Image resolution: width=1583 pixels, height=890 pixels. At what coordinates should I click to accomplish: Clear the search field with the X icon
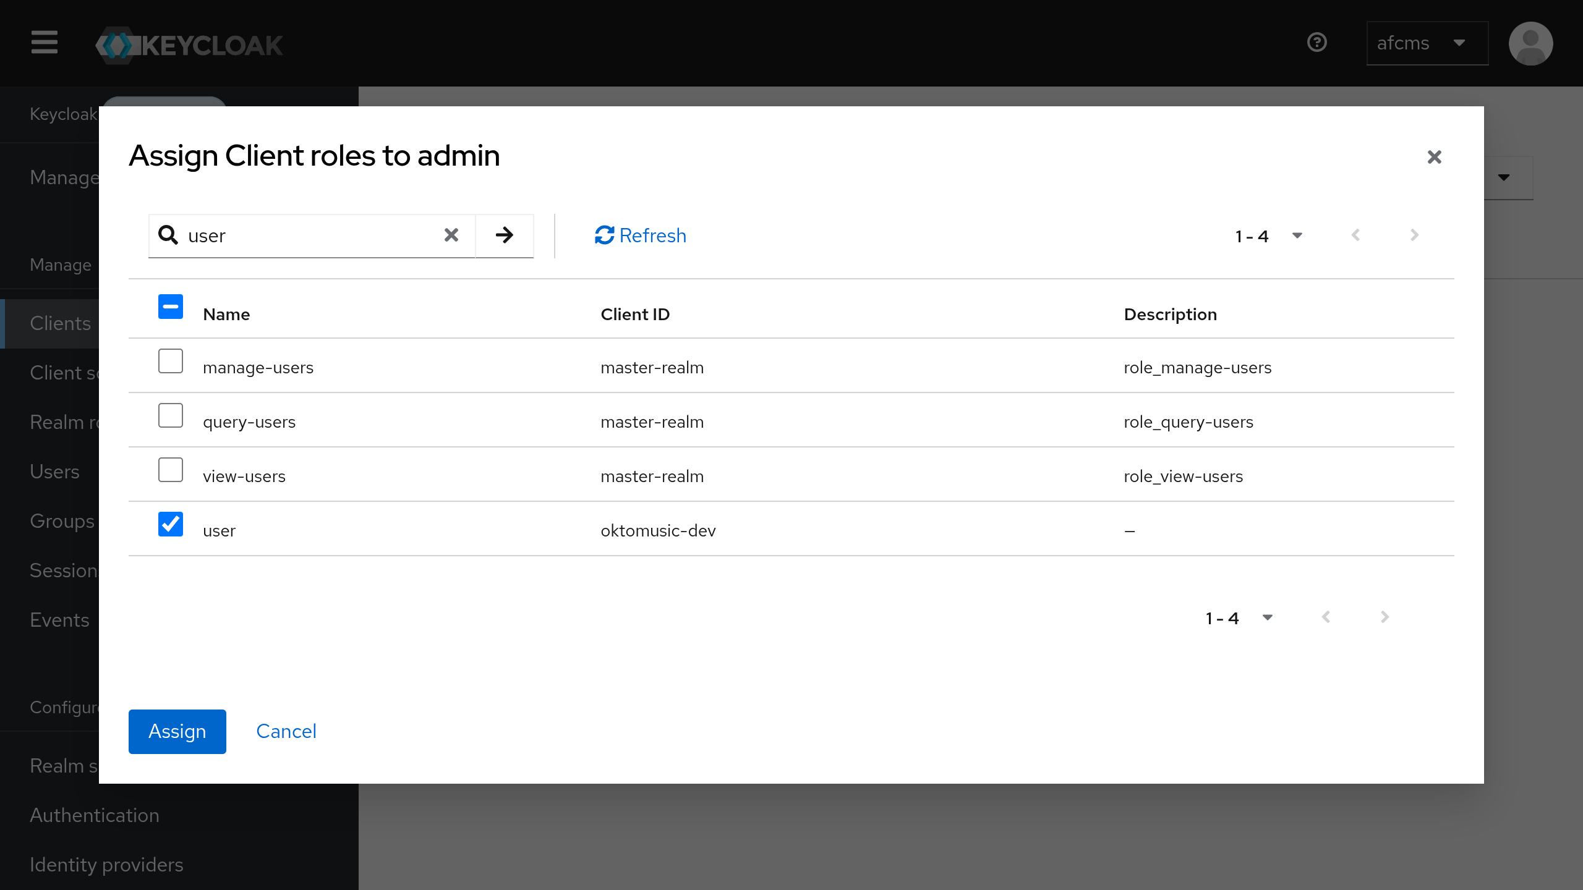click(x=451, y=235)
